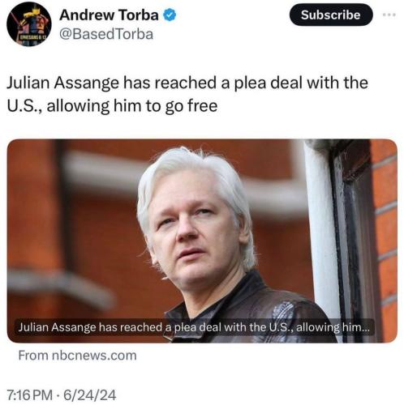The width and height of the screenshot is (404, 405).
Task: Click the word nbcnews.com below the card
Action: [x=94, y=356]
